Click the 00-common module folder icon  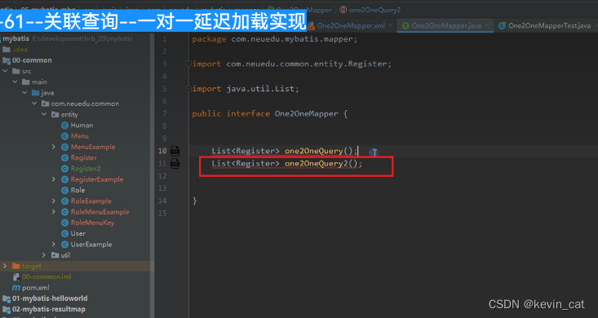[x=7, y=60]
